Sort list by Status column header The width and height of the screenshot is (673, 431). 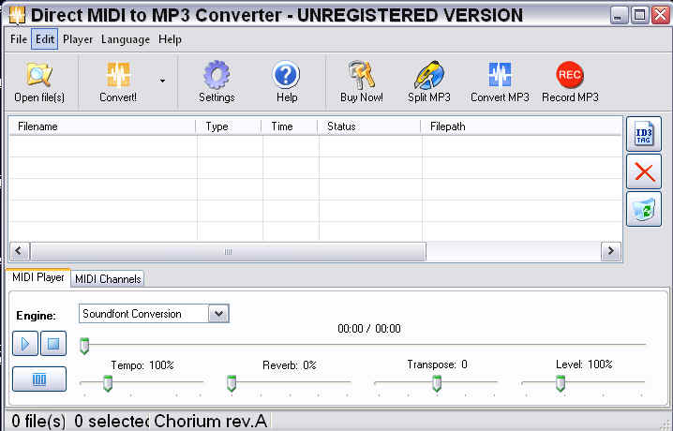tap(369, 126)
